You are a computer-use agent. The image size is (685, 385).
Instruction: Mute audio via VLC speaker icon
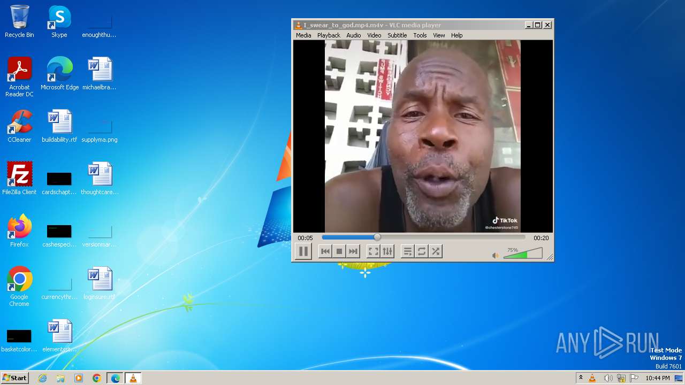(x=495, y=256)
